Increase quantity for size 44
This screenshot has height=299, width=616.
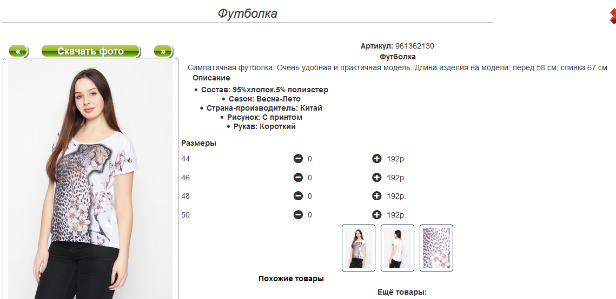pyautogui.click(x=376, y=159)
